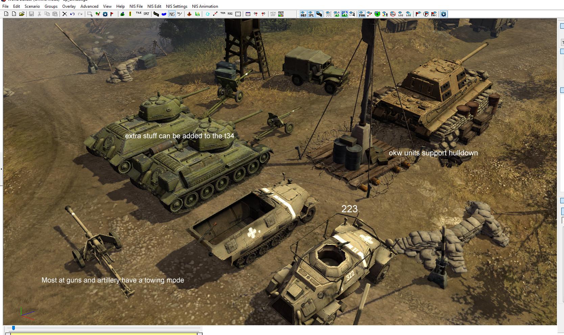Select the rounded rectangle bounds tool
564x335 pixels.
click(x=238, y=14)
